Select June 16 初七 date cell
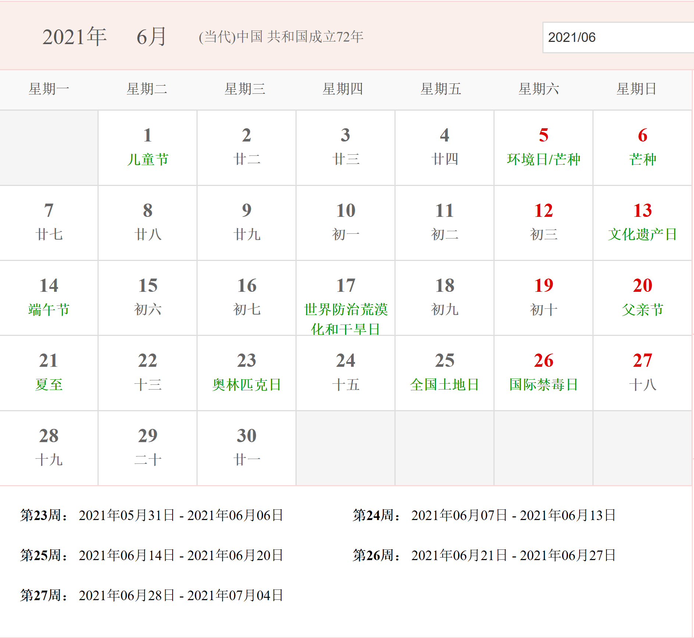Viewport: 694px width, 638px height. tap(247, 298)
